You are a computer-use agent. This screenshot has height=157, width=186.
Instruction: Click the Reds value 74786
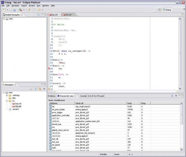click(130, 110)
